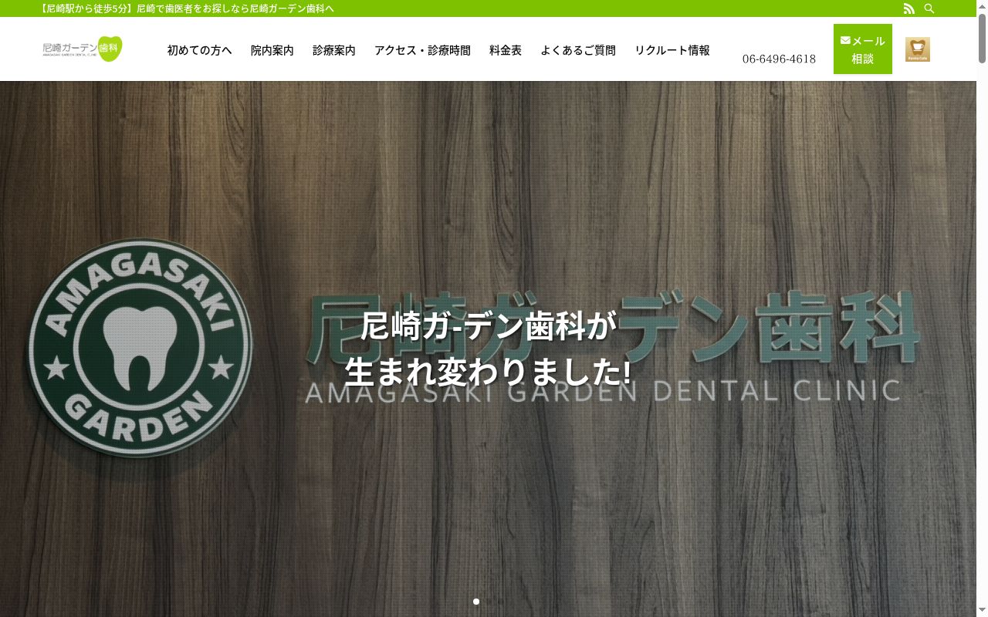Click the 尼崎ガーデン歯科 logo in header
This screenshot has height=617, width=988.
[x=83, y=49]
